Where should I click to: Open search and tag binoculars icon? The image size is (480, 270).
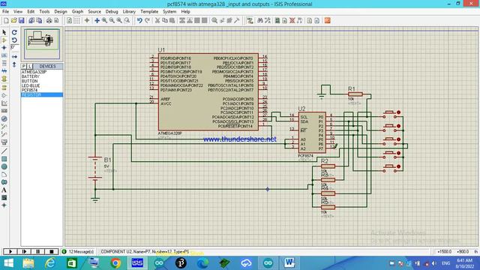tap(260, 20)
